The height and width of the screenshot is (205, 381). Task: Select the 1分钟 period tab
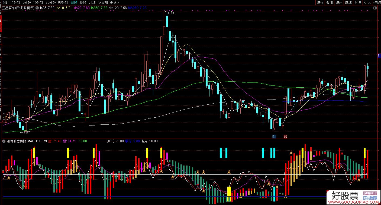(16, 2)
